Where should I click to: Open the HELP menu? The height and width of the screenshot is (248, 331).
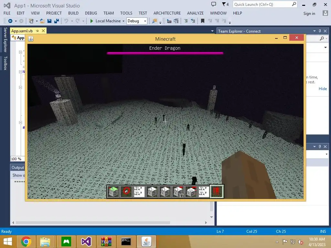point(238,13)
